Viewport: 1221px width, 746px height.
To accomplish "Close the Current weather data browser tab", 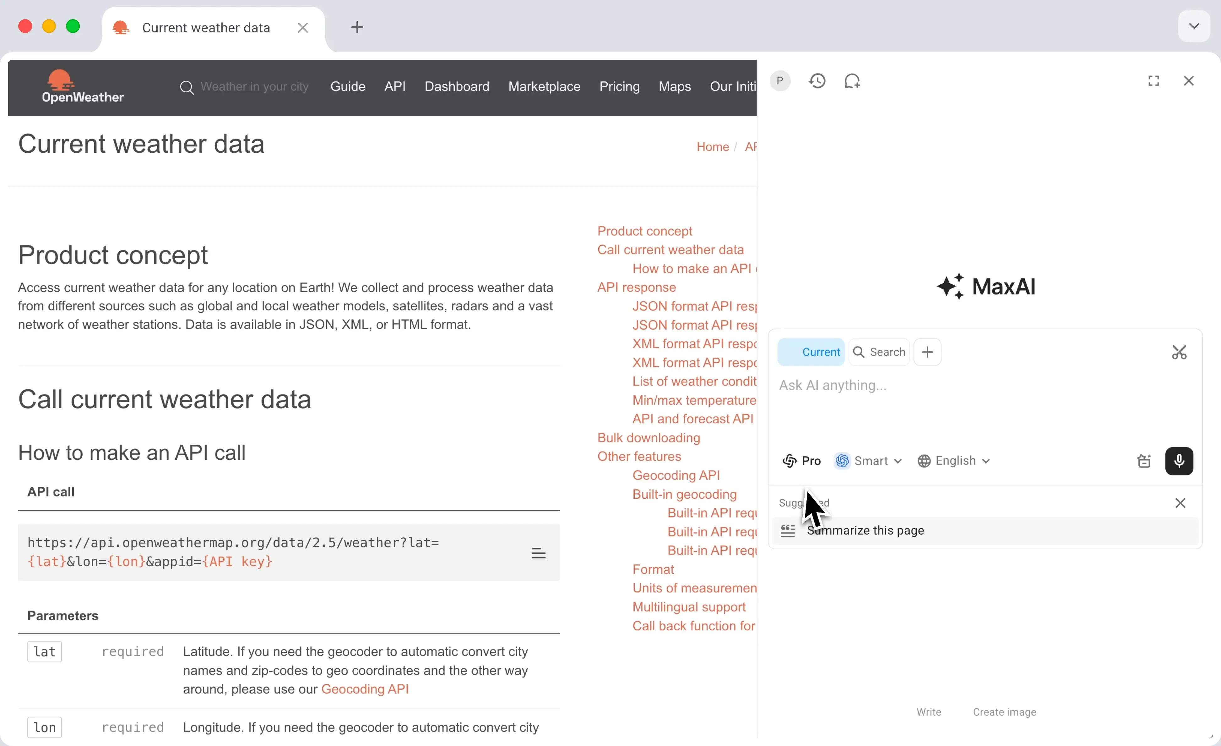I will [x=303, y=28].
